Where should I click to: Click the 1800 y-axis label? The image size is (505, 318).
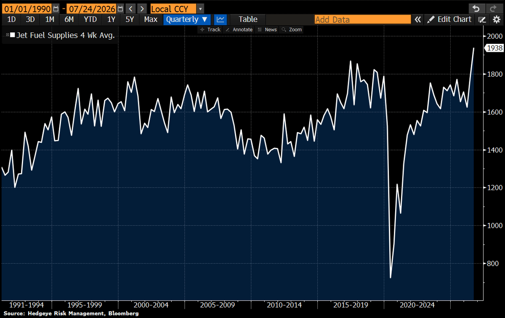pos(496,74)
